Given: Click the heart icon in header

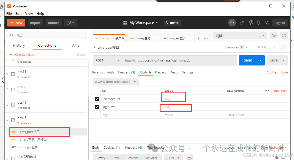Looking at the screenshot, I should (267, 23).
